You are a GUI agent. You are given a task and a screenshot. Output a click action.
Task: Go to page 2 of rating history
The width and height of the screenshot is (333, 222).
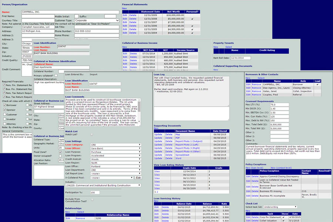pos(157,192)
